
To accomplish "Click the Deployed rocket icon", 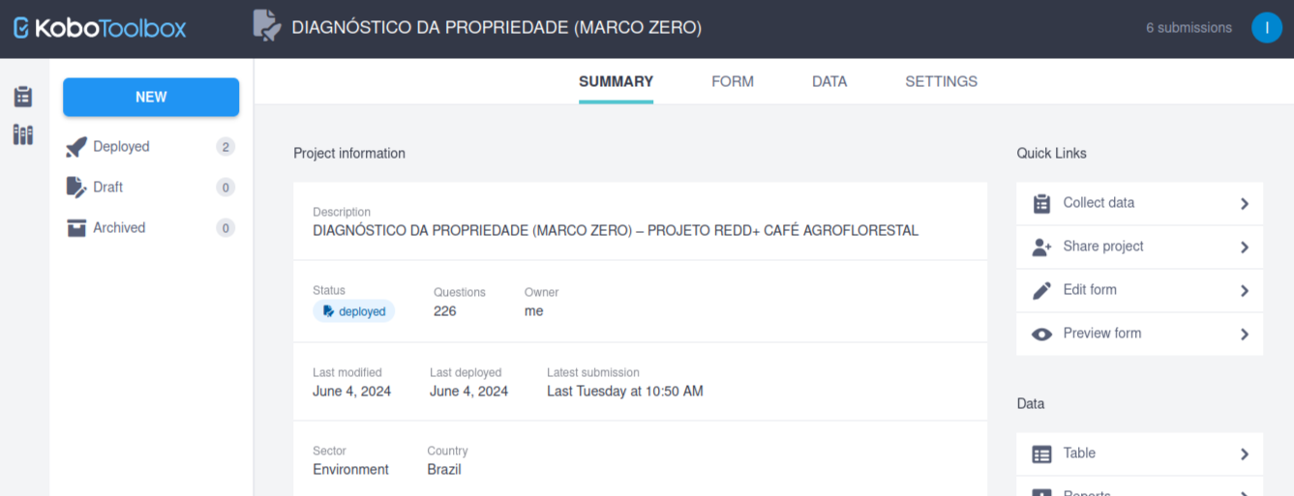I will click(x=76, y=147).
